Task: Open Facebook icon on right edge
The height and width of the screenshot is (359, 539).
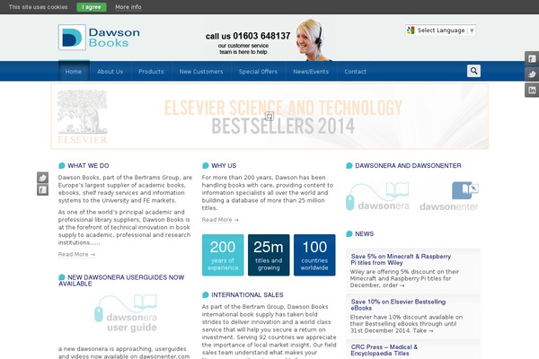Action: click(x=532, y=58)
